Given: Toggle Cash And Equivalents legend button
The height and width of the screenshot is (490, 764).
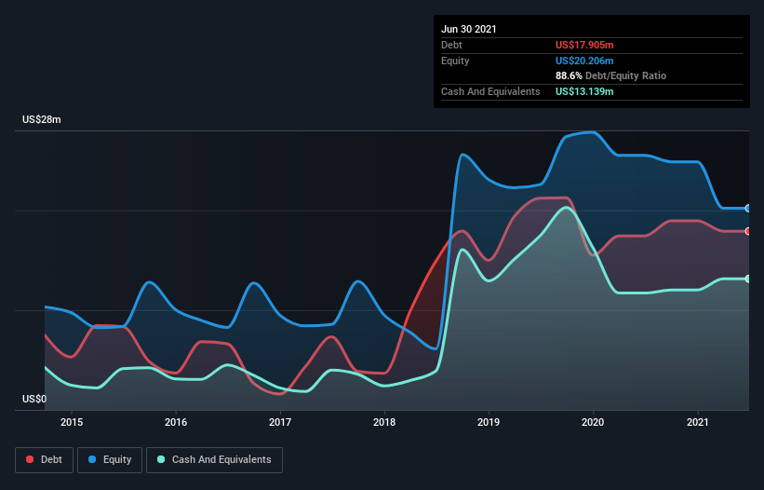Looking at the screenshot, I should tap(214, 460).
